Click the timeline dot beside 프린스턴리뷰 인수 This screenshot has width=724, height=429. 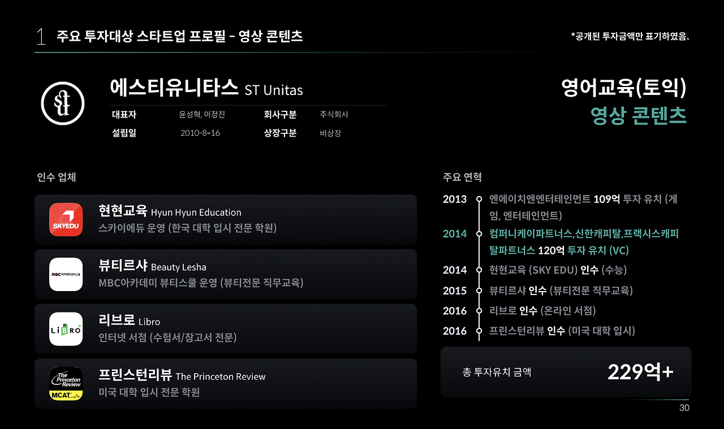pos(479,331)
